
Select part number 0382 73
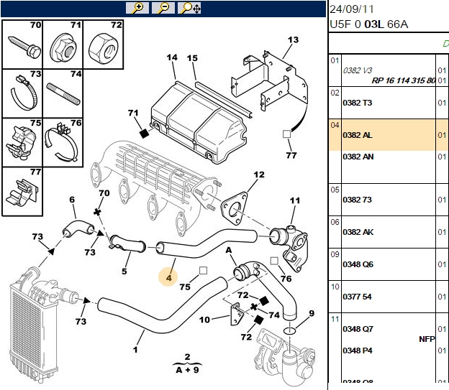(x=357, y=200)
